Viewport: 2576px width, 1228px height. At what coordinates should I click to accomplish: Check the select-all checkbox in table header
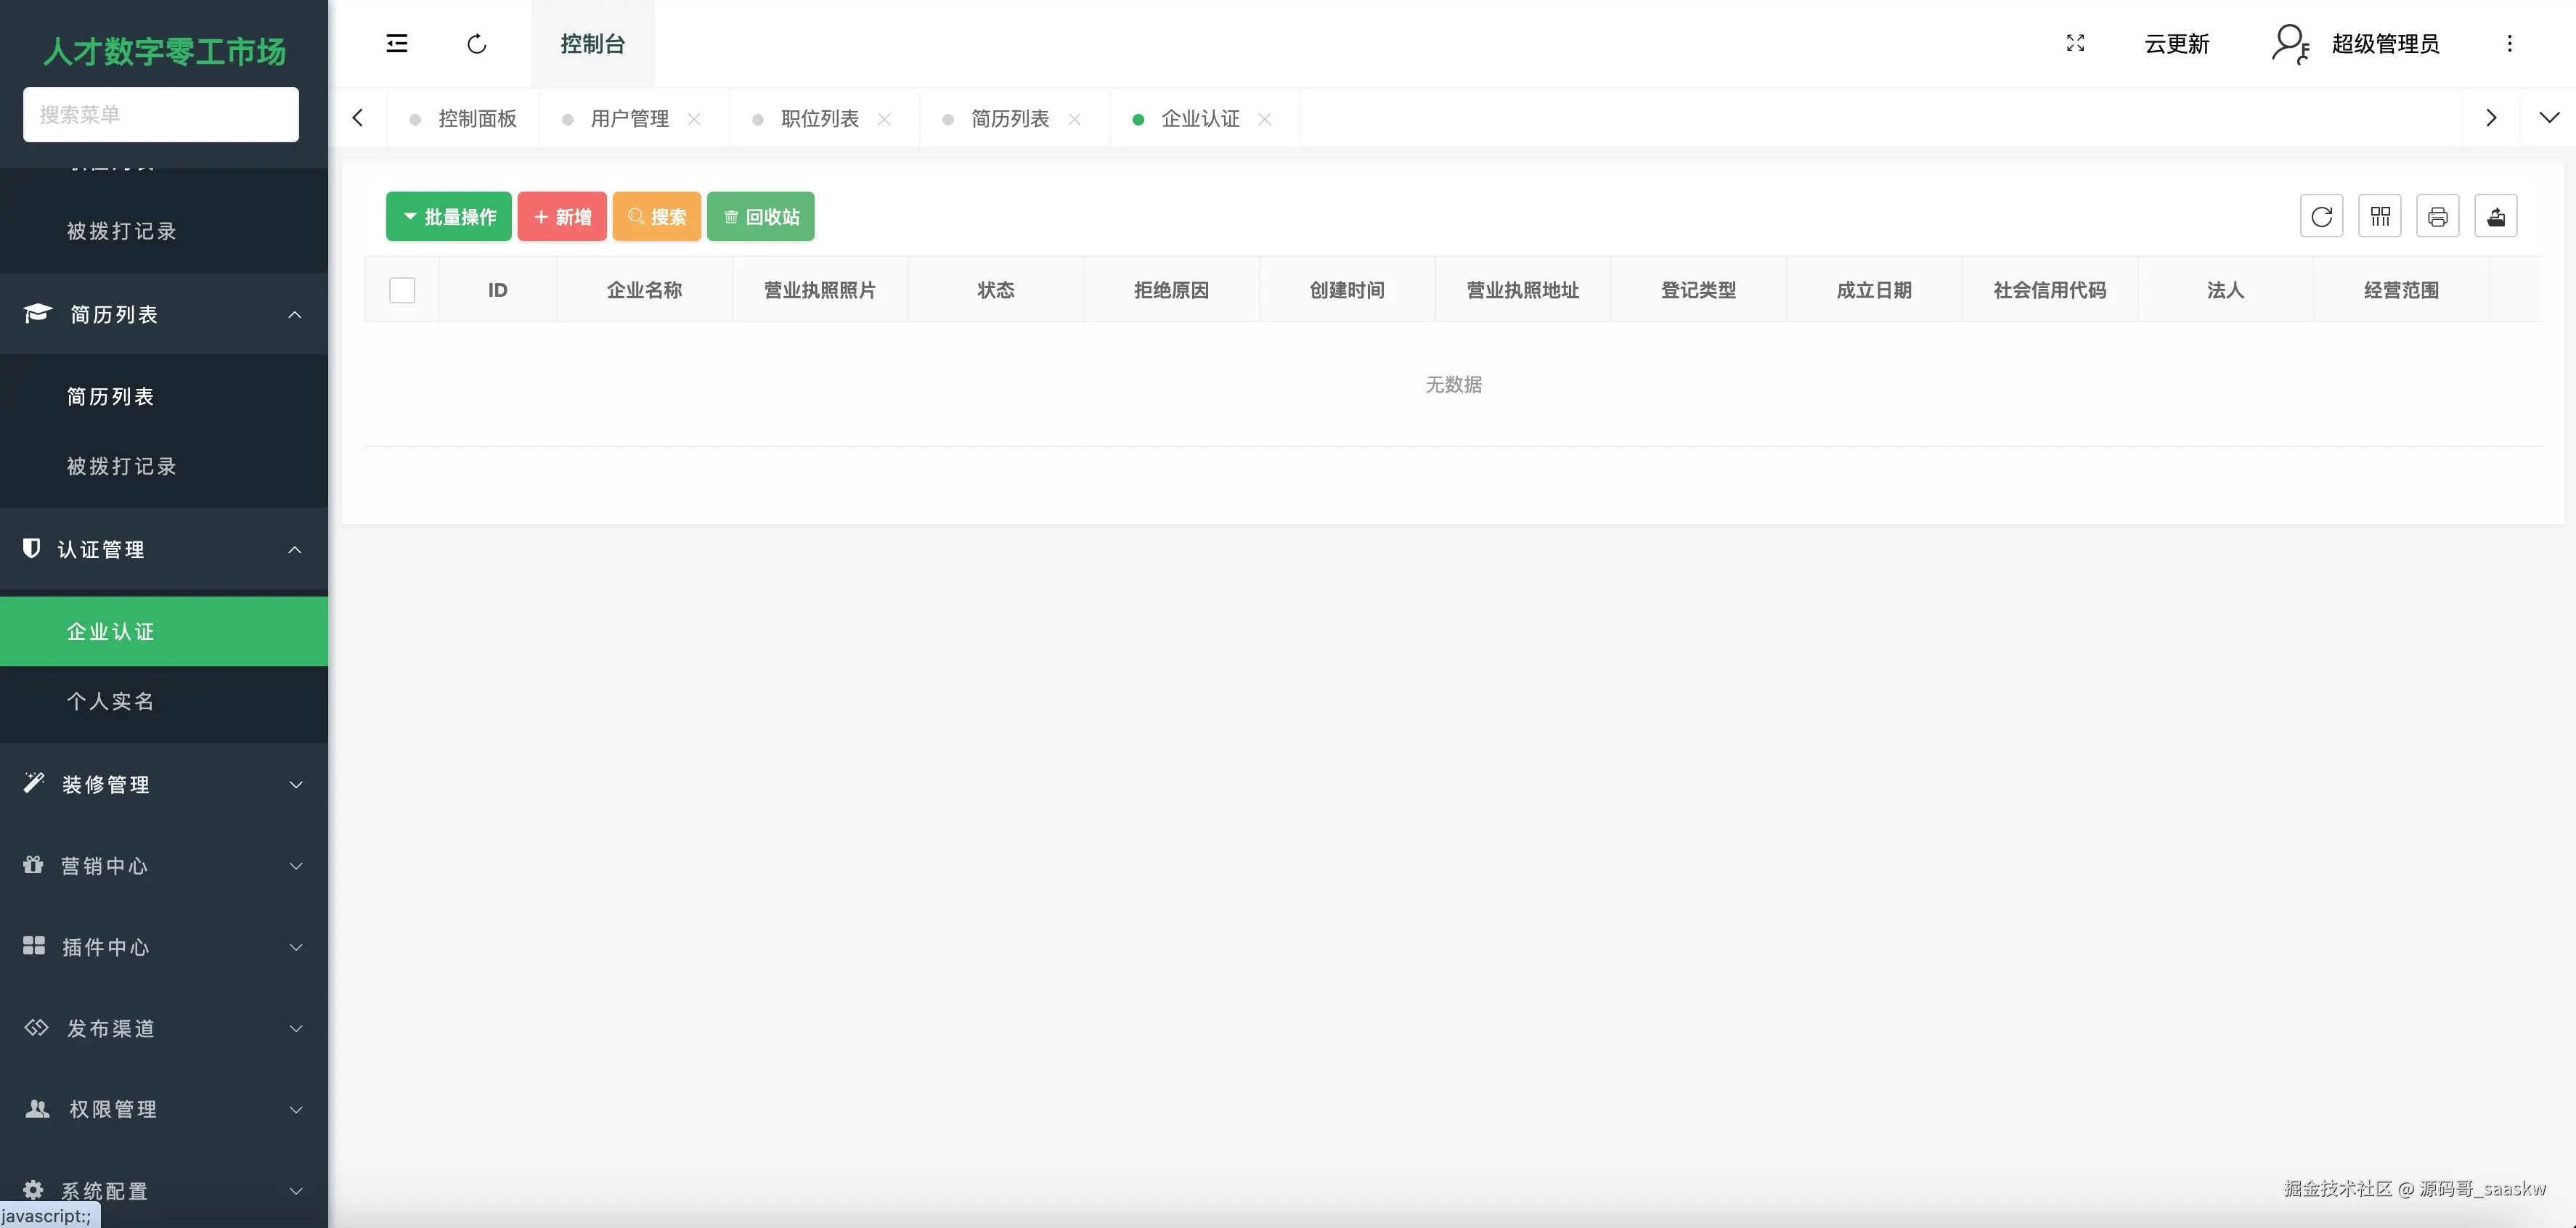point(402,290)
